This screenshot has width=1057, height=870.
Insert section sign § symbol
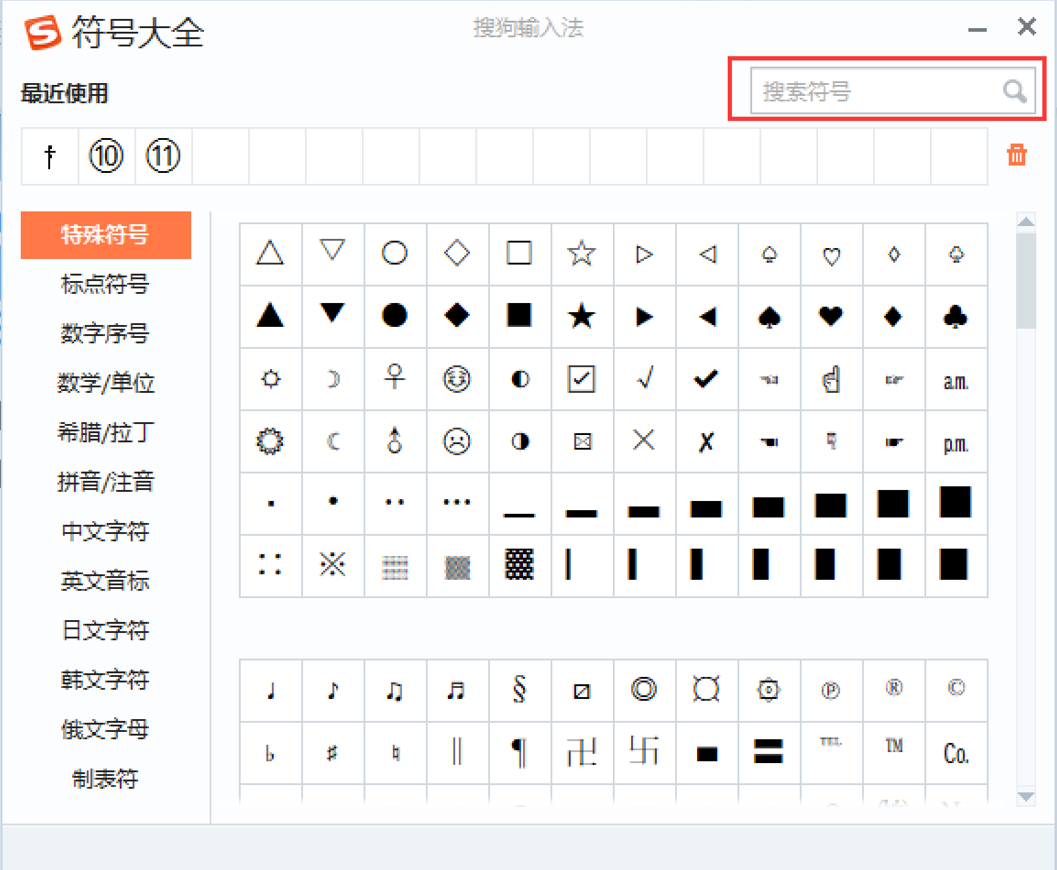pos(519,690)
